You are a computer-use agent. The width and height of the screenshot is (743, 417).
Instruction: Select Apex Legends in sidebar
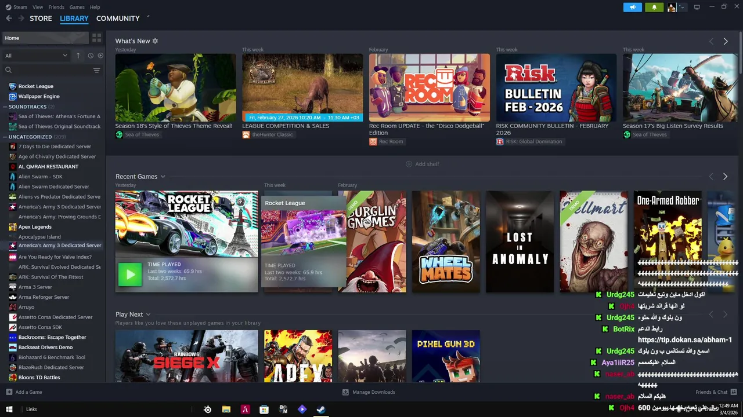pyautogui.click(x=35, y=227)
